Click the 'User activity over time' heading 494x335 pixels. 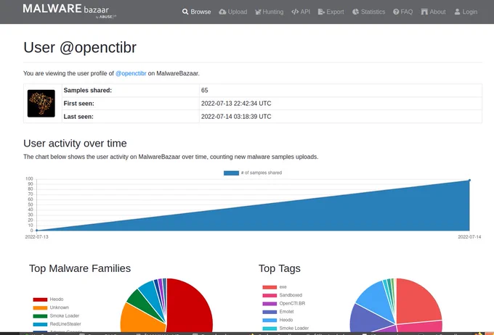[75, 144]
